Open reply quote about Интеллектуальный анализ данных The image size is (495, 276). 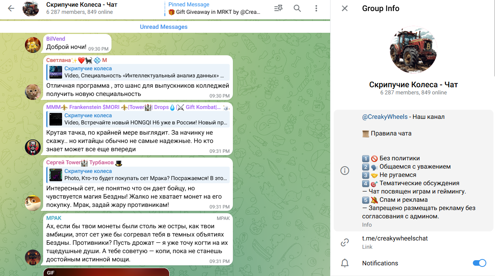138,72
